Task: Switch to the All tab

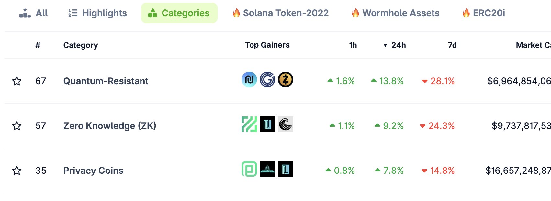Action: point(34,13)
